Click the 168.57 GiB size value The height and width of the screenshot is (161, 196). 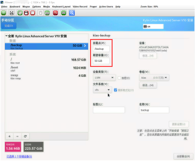(x=79, y=60)
